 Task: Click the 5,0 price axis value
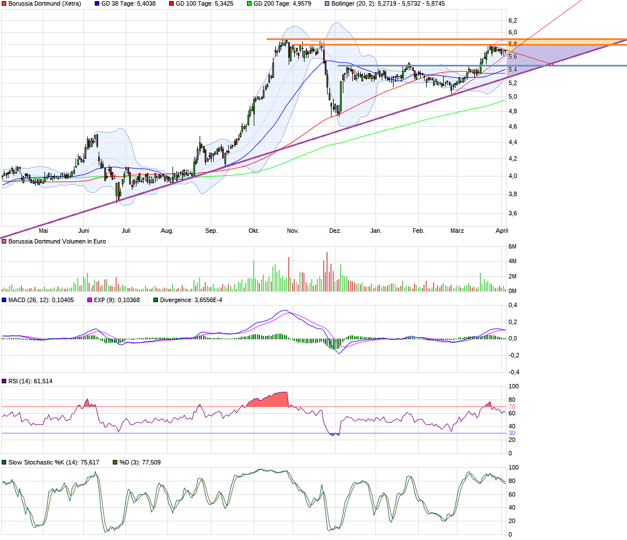coord(513,97)
